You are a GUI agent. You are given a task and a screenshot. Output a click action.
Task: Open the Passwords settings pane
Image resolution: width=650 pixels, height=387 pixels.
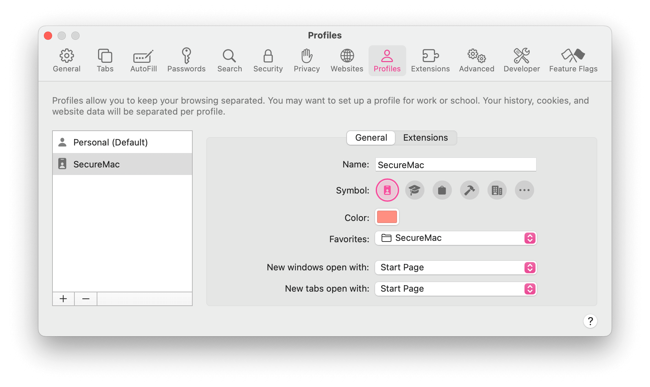[x=187, y=60]
